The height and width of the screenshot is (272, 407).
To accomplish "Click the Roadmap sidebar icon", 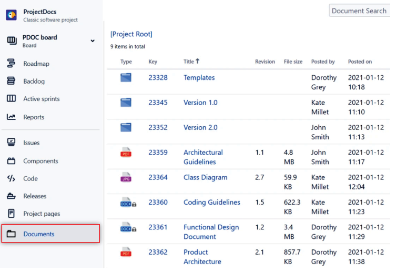I will [x=11, y=63].
